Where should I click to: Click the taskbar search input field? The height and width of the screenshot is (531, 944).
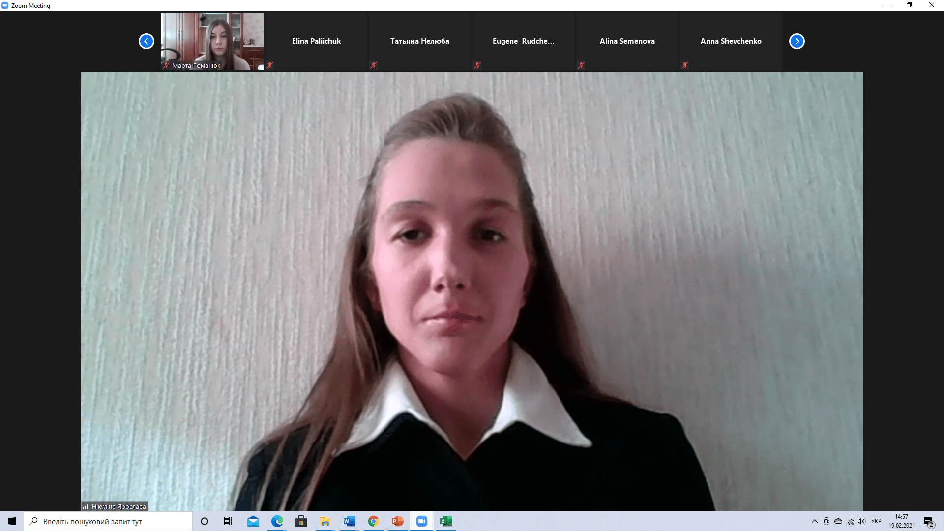pyautogui.click(x=108, y=521)
